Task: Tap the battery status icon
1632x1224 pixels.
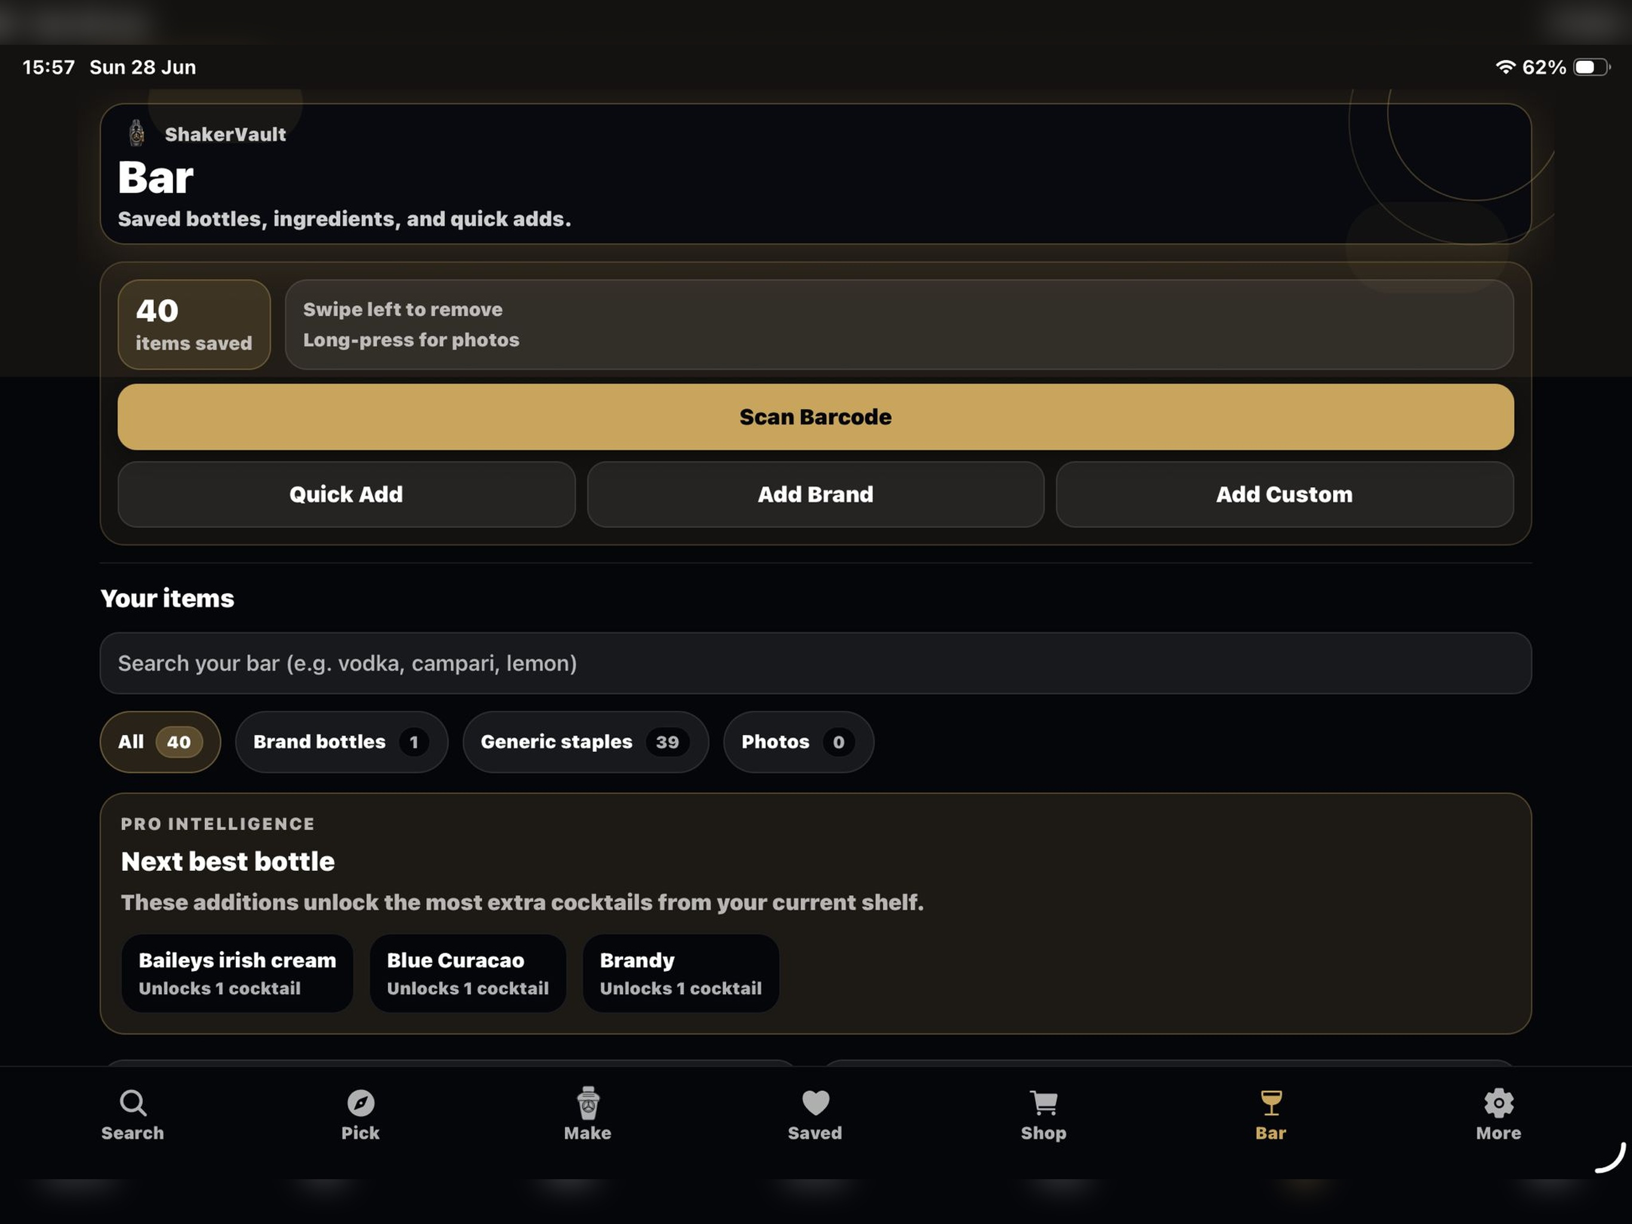Action: click(1591, 67)
